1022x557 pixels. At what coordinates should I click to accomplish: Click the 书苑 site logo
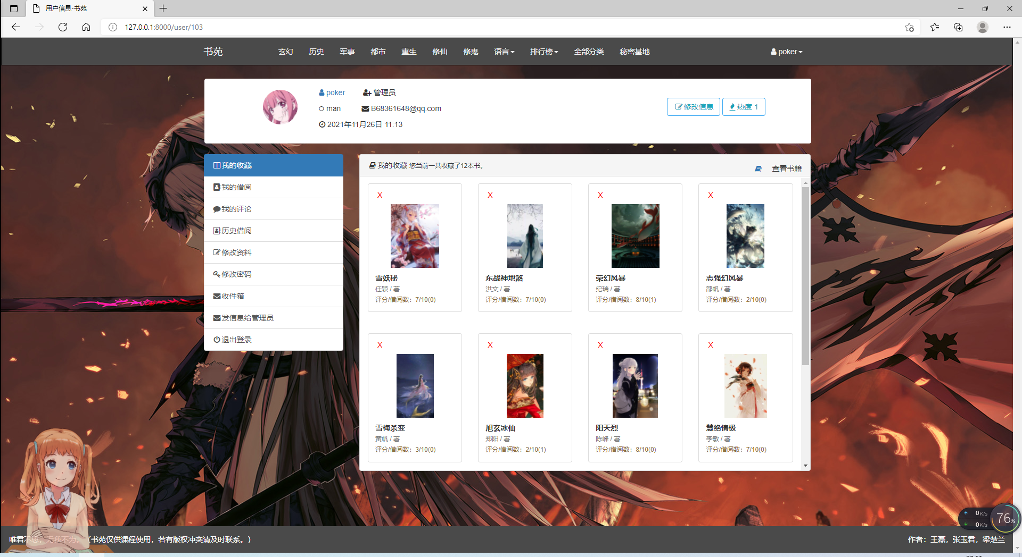click(213, 52)
